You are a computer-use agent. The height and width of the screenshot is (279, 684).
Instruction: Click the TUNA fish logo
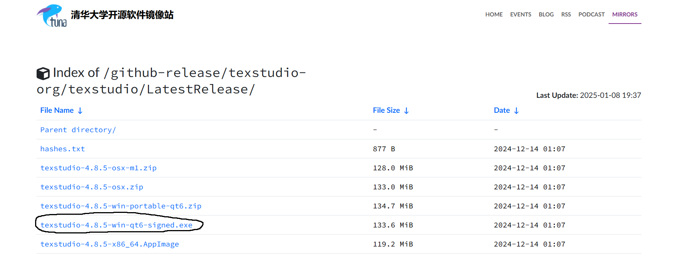[52, 15]
